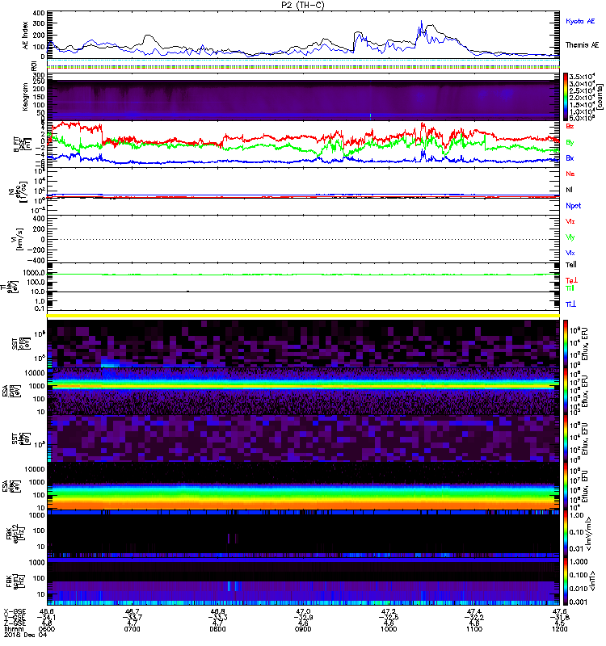
Task: Click the hhmm row label
Action: (x=12, y=629)
